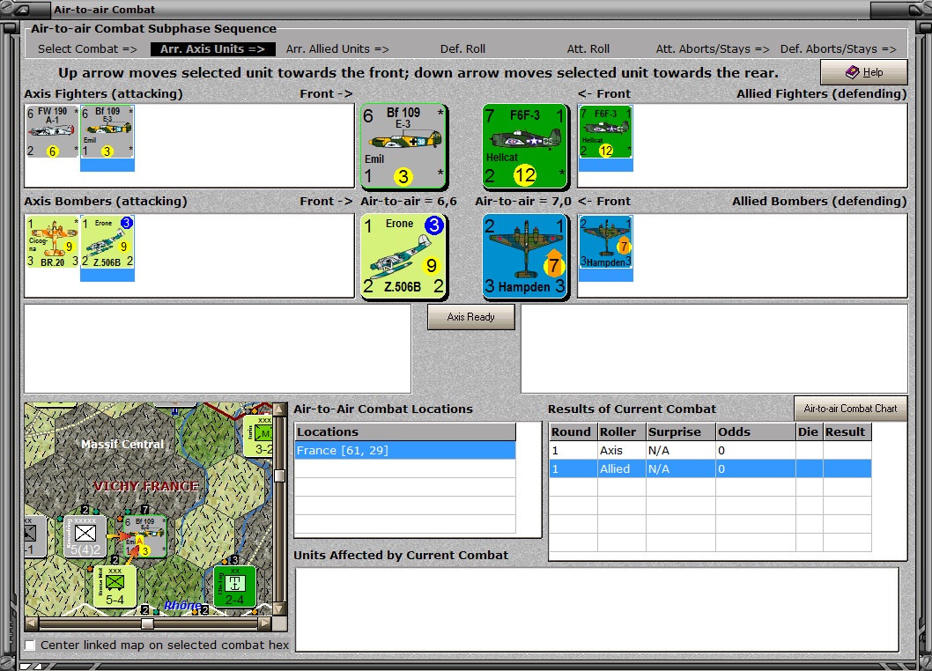The width and height of the screenshot is (932, 671).
Task: Select the small Hampden counter in Allied Bombers
Action: click(606, 242)
